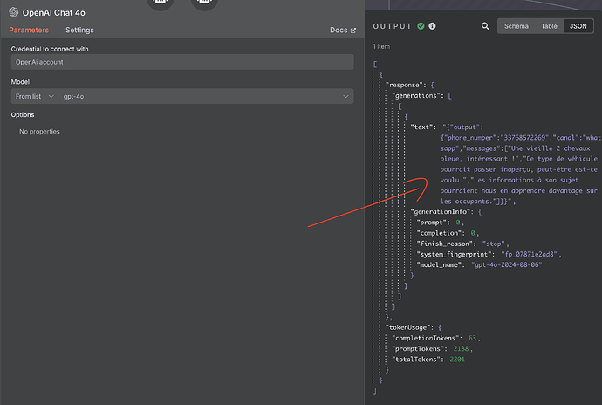Click the "response" key in JSON
This screenshot has width=602, height=405.
tap(404, 85)
